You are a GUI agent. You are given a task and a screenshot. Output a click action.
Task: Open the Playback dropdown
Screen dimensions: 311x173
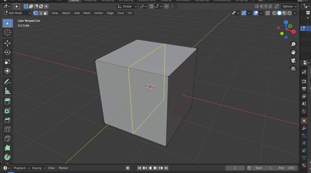tap(21, 168)
